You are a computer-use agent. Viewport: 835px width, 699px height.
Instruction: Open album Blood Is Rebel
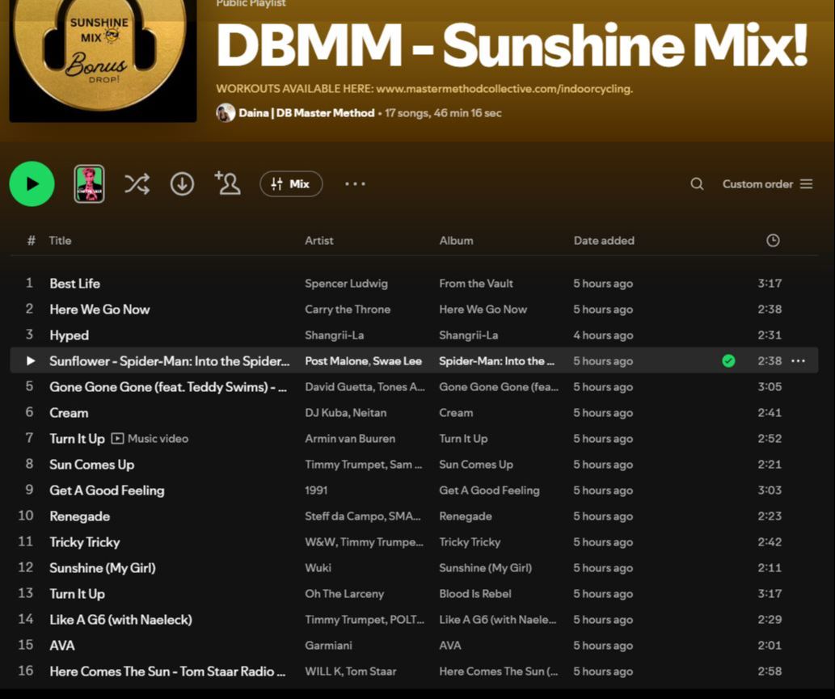point(475,594)
